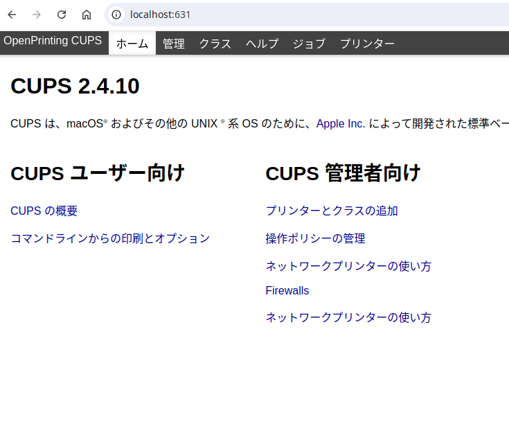The width and height of the screenshot is (509, 433).
Task: Click プリンターとクラスの追加 link
Action: pos(331,211)
